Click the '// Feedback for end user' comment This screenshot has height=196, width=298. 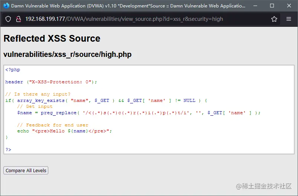(53, 125)
